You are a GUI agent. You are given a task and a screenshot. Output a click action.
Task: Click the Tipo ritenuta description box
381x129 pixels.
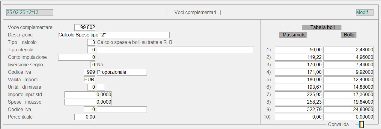coord(175,50)
